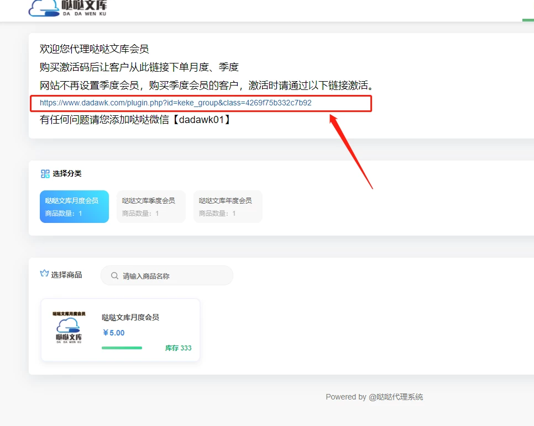This screenshot has width=534, height=426.
Task: Click the green stock progress bar
Action: coord(122,348)
